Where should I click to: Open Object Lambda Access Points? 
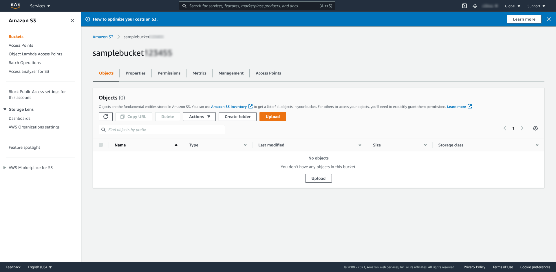point(35,54)
